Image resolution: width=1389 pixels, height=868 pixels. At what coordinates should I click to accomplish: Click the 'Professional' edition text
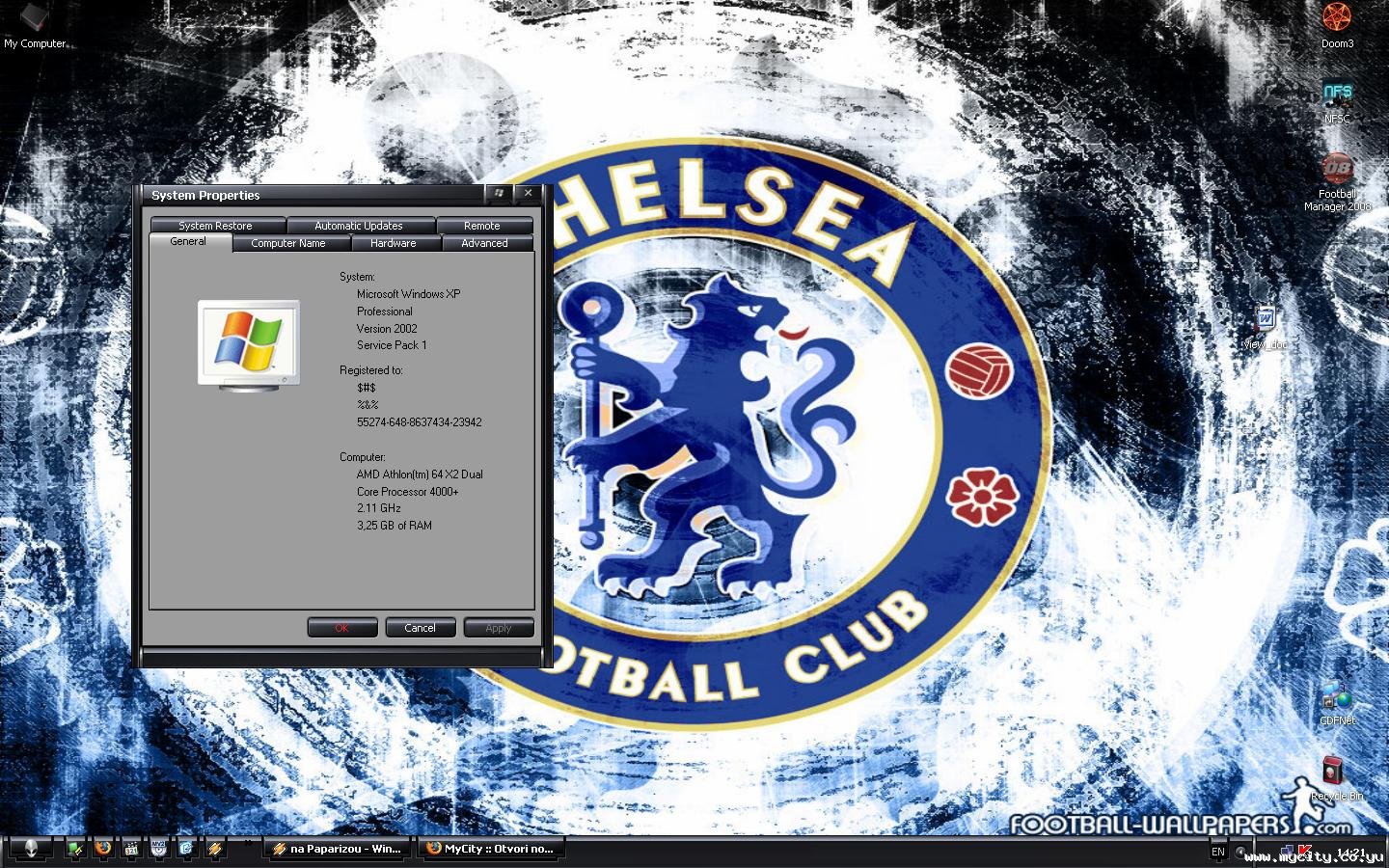click(385, 312)
